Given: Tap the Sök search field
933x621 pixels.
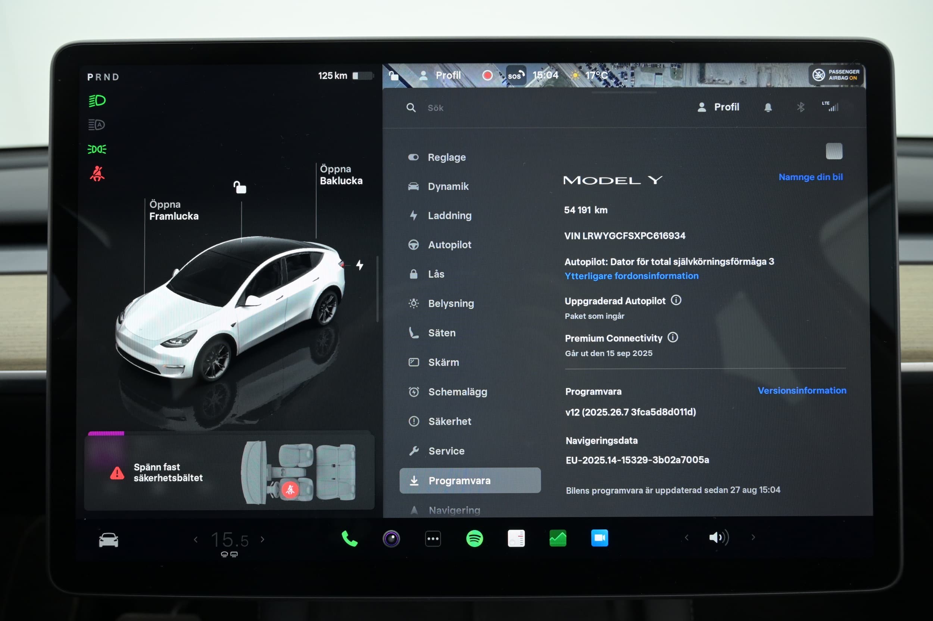Looking at the screenshot, I should tap(435, 108).
